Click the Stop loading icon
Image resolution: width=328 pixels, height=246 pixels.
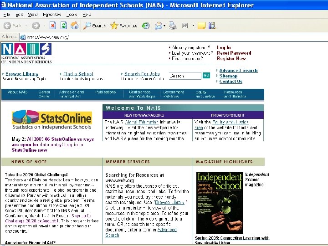[53, 26]
